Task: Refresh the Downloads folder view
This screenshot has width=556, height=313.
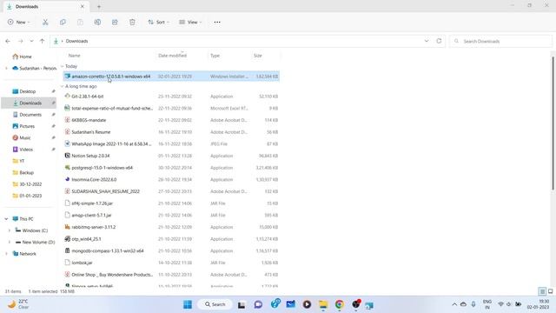Action: [439, 41]
